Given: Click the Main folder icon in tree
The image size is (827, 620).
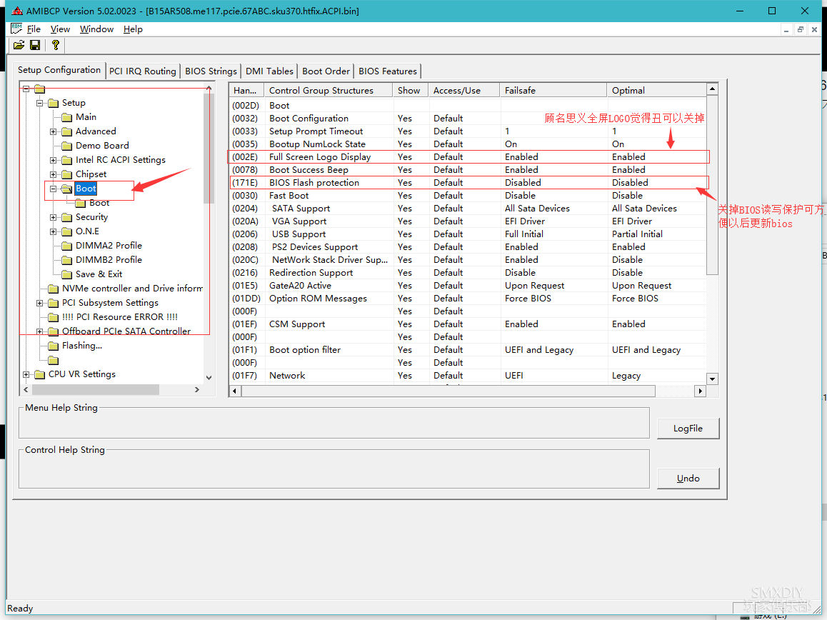Looking at the screenshot, I should click(x=67, y=117).
